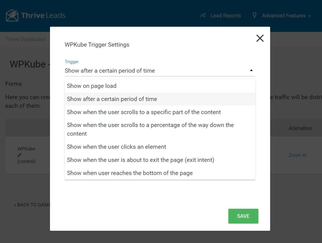Viewport: 322px width, 243px height.
Task: Click the pencil edit icon under WPKube
Action: (x=19, y=155)
